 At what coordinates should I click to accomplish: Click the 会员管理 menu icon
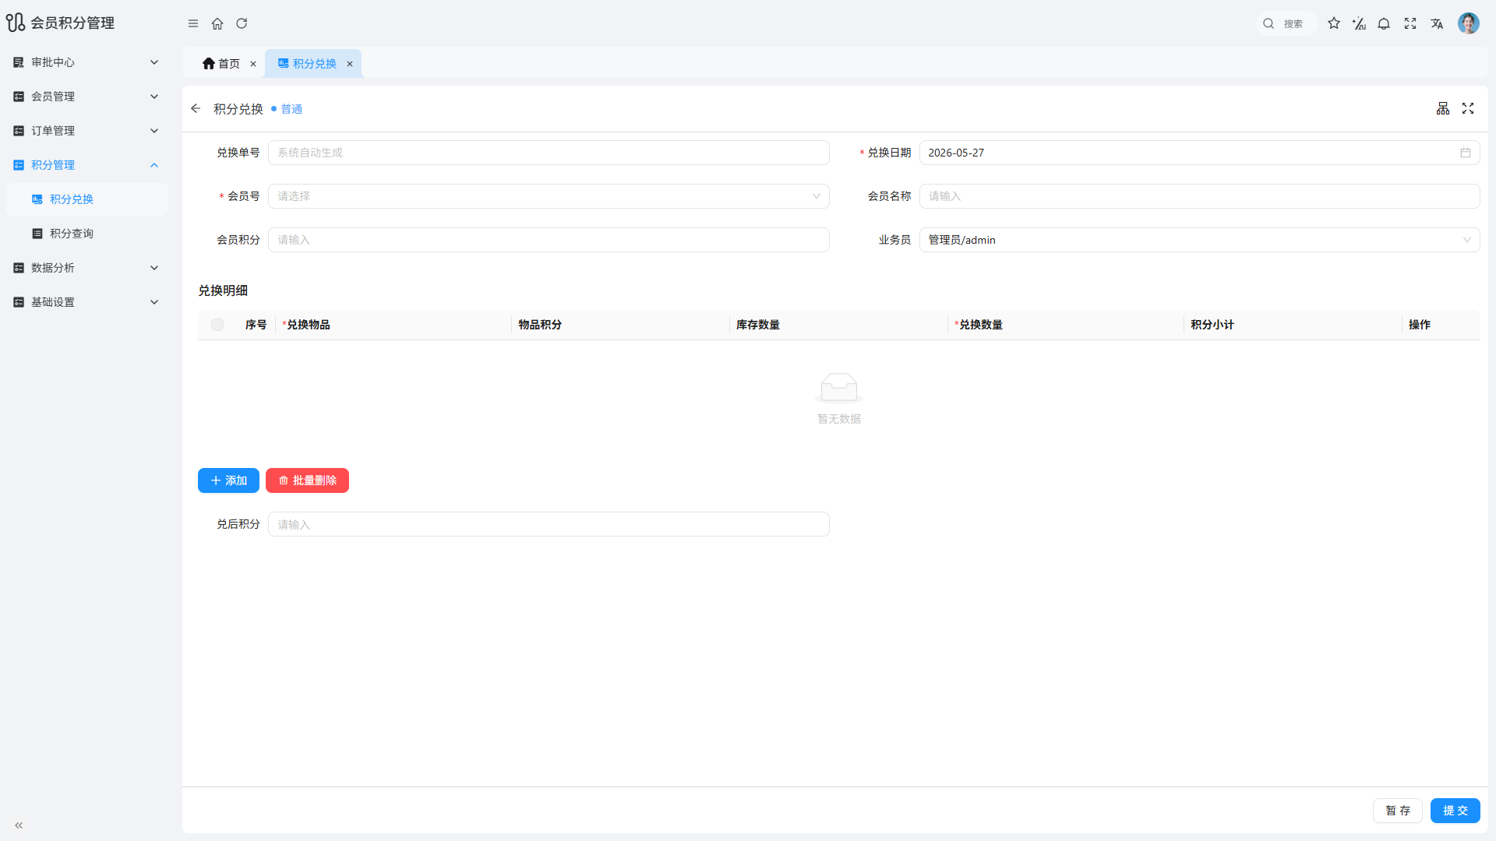[x=19, y=97]
